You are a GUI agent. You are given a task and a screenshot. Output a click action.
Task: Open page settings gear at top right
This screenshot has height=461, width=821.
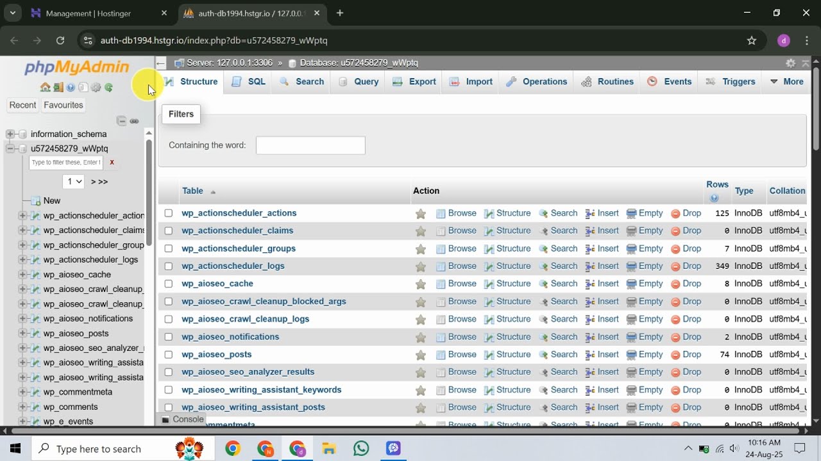791,63
